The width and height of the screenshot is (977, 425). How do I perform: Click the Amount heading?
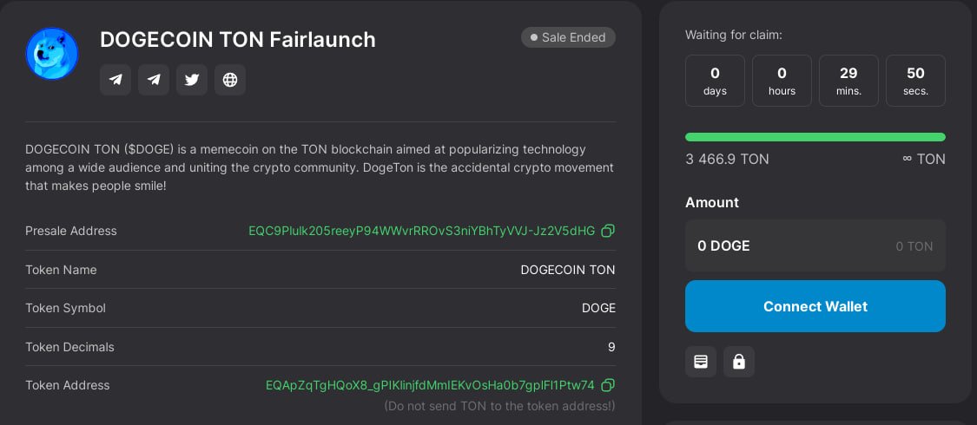[x=712, y=202]
